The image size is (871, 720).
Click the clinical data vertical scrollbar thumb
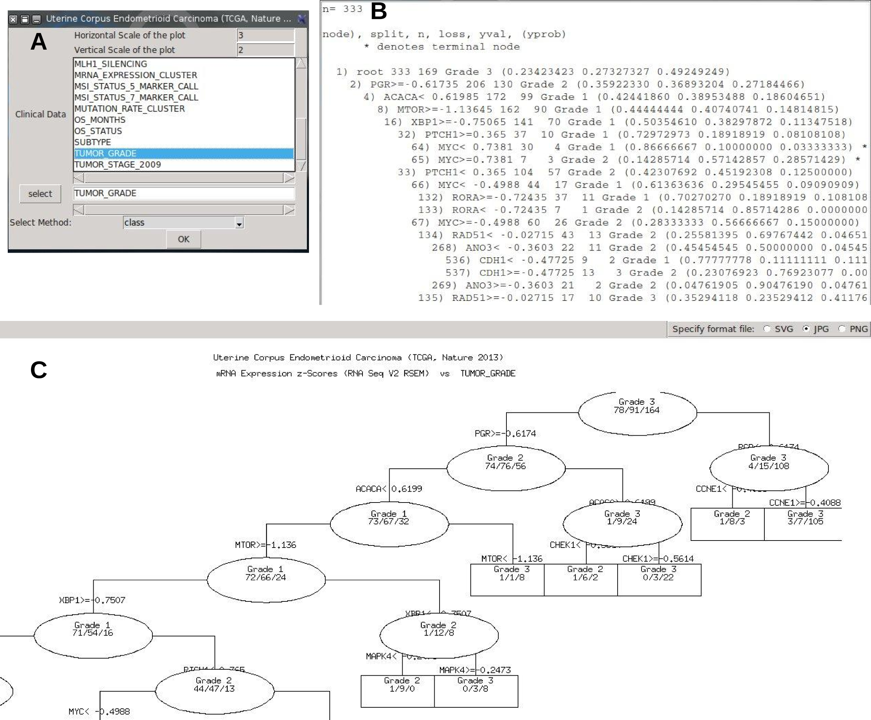click(301, 139)
